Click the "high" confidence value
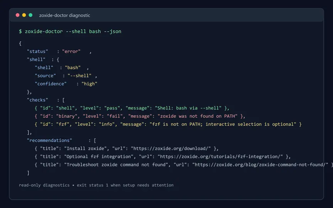The width and height of the screenshot is (333, 208). click(89, 84)
